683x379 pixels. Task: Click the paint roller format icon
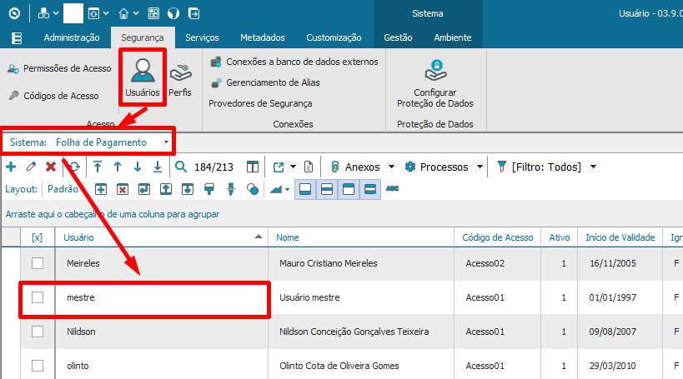pos(209,189)
